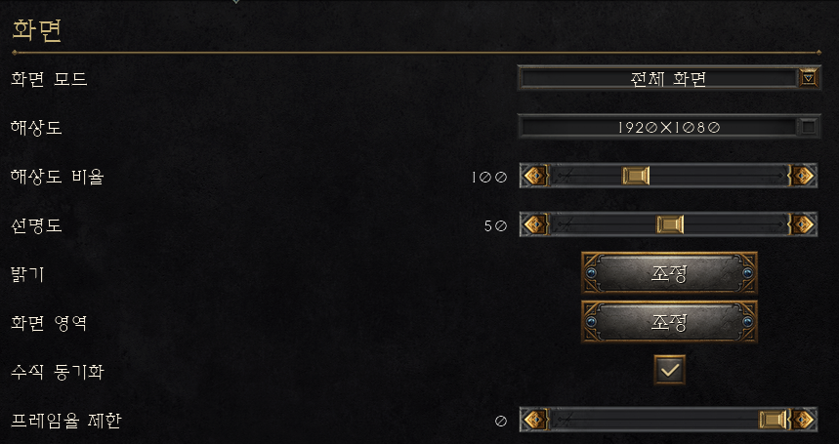Click the 조정 button for 화면 영역
The height and width of the screenshot is (444, 839).
(x=669, y=322)
